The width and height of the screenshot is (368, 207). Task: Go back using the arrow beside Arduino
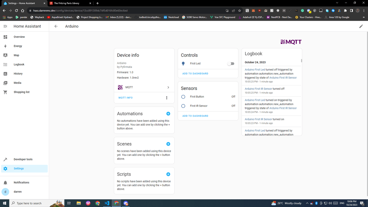point(56,26)
